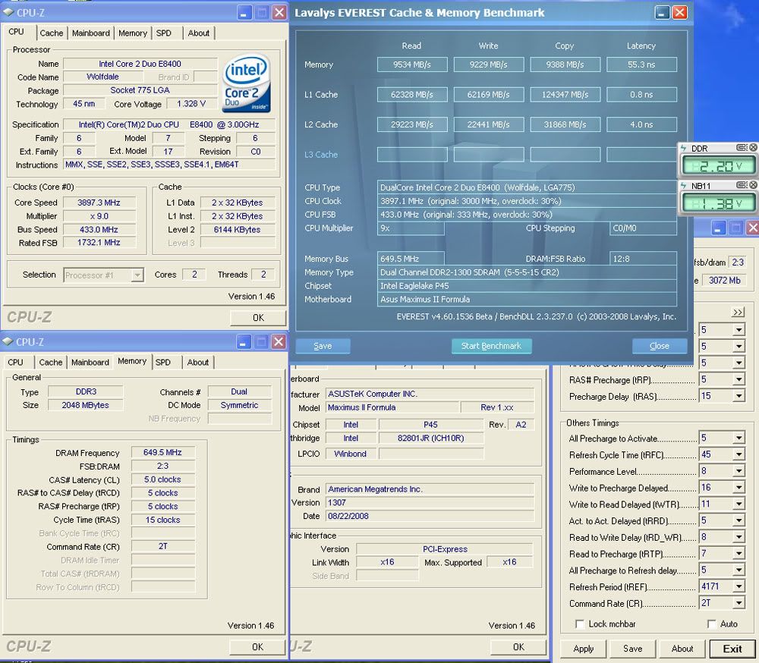Image resolution: width=759 pixels, height=663 pixels.
Task: Click the Intel Core 2 Duo logo
Action: pos(247,83)
